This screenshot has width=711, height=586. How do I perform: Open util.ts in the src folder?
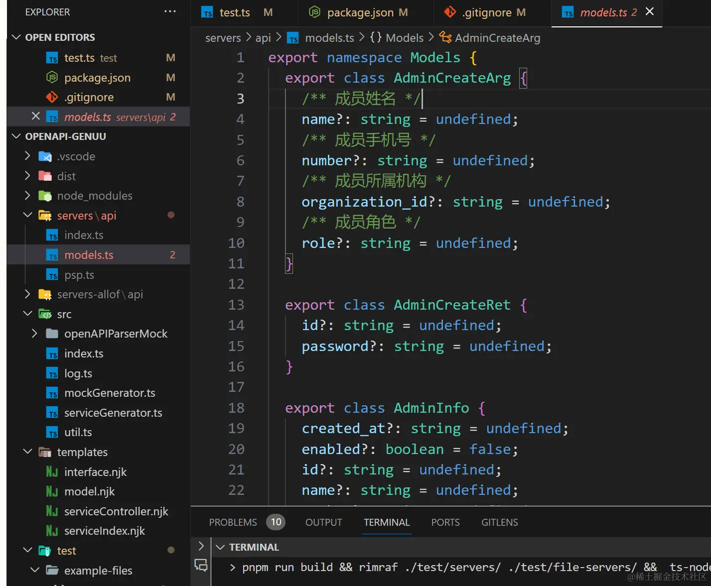tap(98, 432)
